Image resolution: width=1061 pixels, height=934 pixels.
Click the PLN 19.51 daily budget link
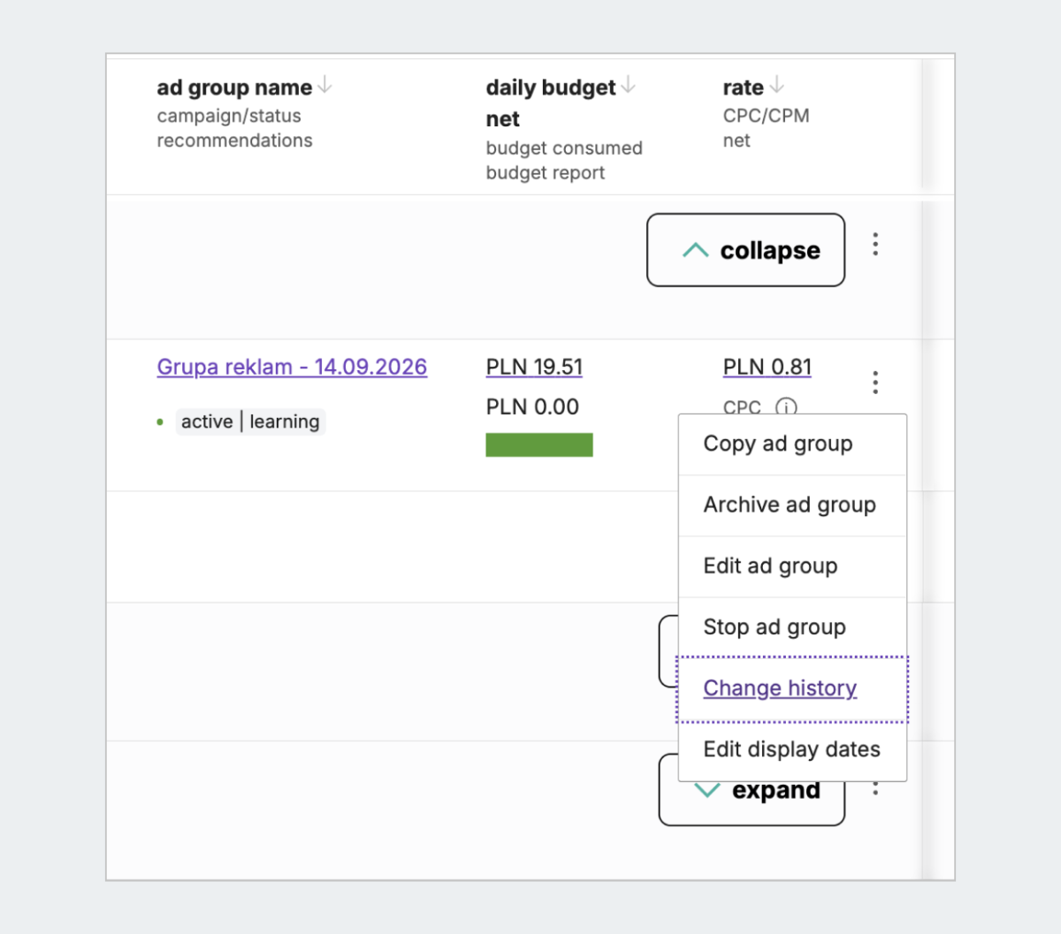[x=534, y=368]
